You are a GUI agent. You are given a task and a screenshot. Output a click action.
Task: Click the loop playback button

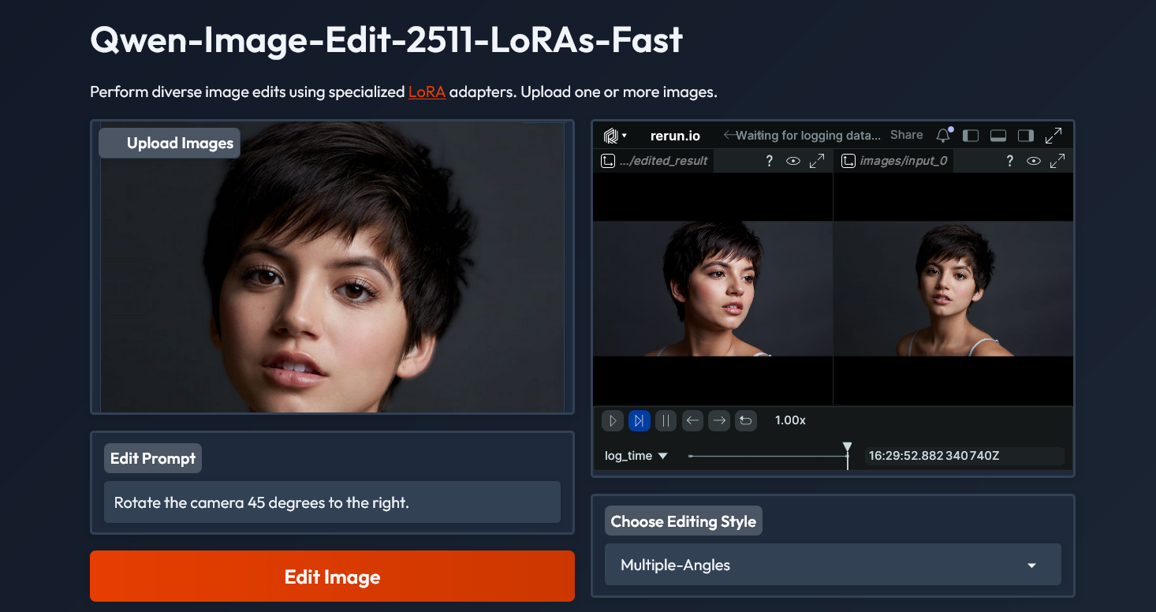pyautogui.click(x=745, y=421)
